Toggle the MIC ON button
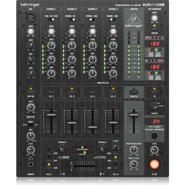 tap(31, 92)
